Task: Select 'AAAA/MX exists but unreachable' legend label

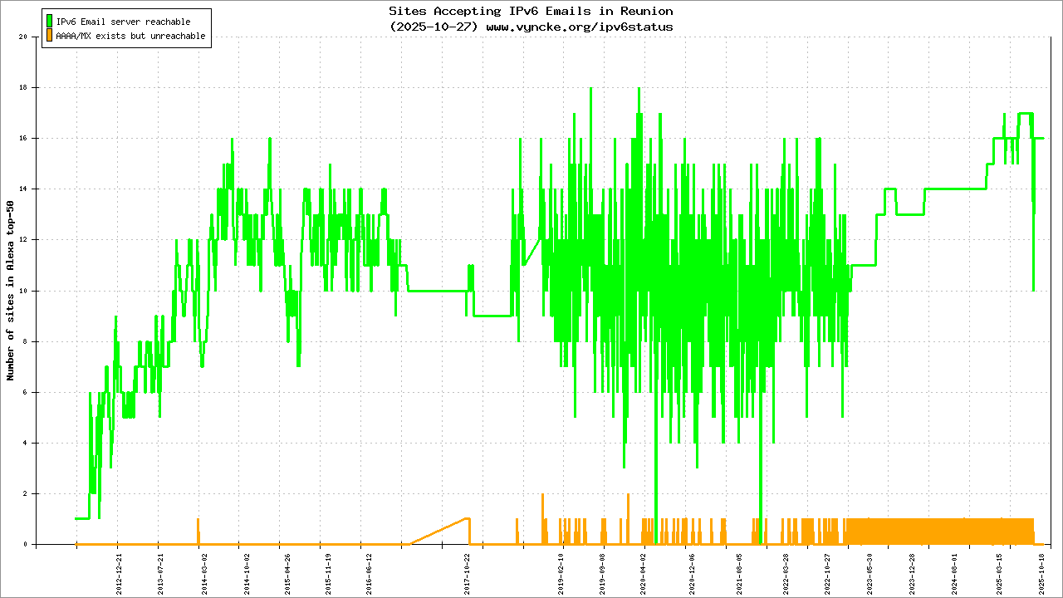Action: click(130, 37)
